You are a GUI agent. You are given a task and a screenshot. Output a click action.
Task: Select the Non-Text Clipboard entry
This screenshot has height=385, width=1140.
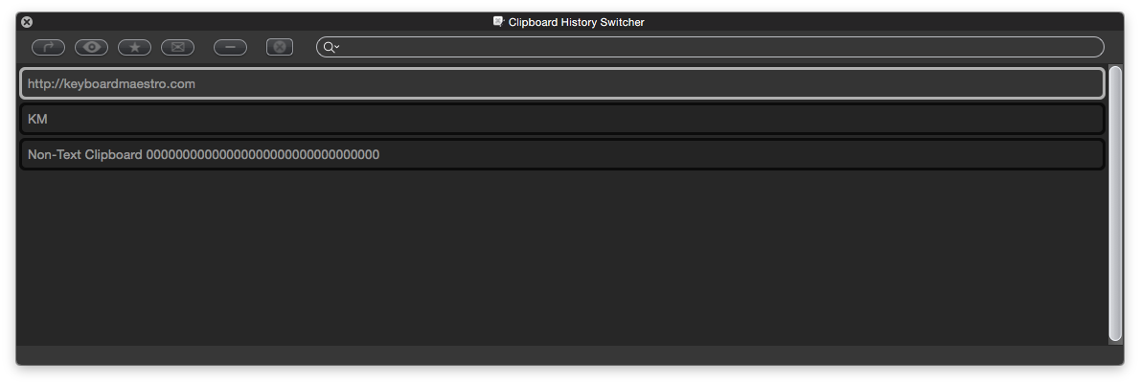point(562,155)
